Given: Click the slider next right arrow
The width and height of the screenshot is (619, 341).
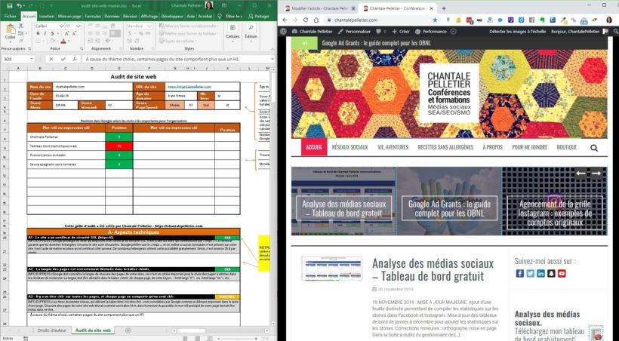Looking at the screenshot, I should [596, 174].
